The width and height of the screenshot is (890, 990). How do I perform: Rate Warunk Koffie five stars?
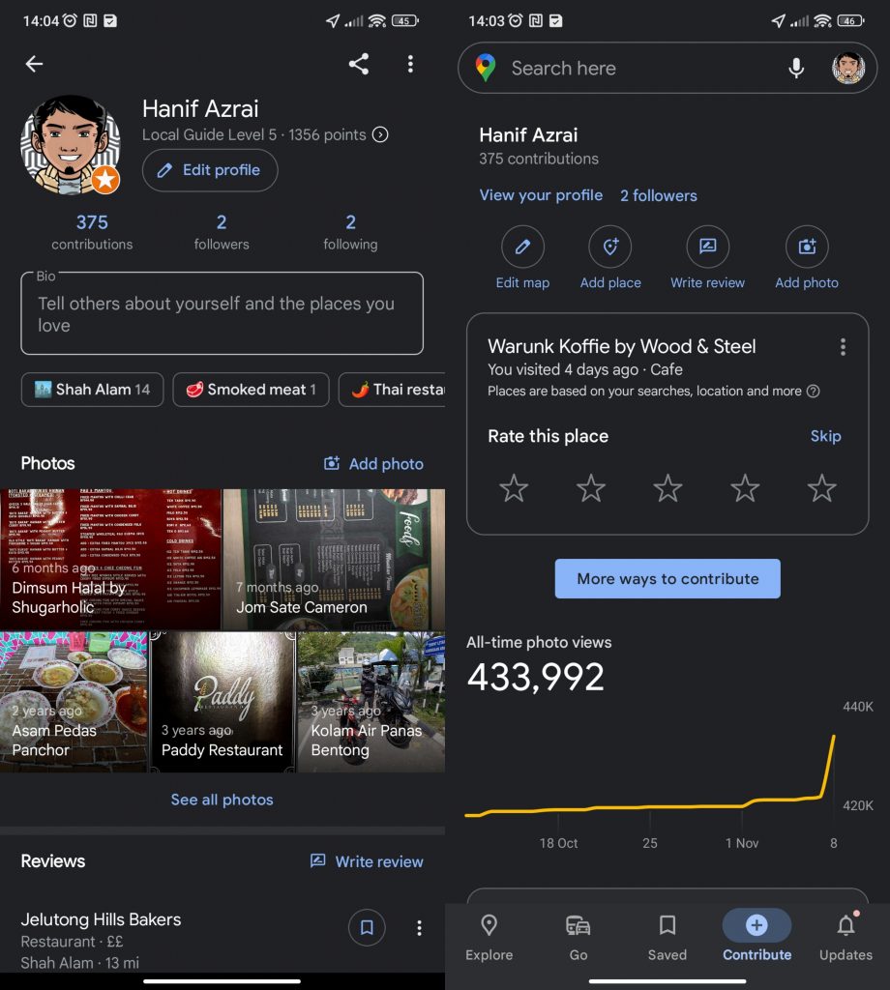[x=821, y=488]
